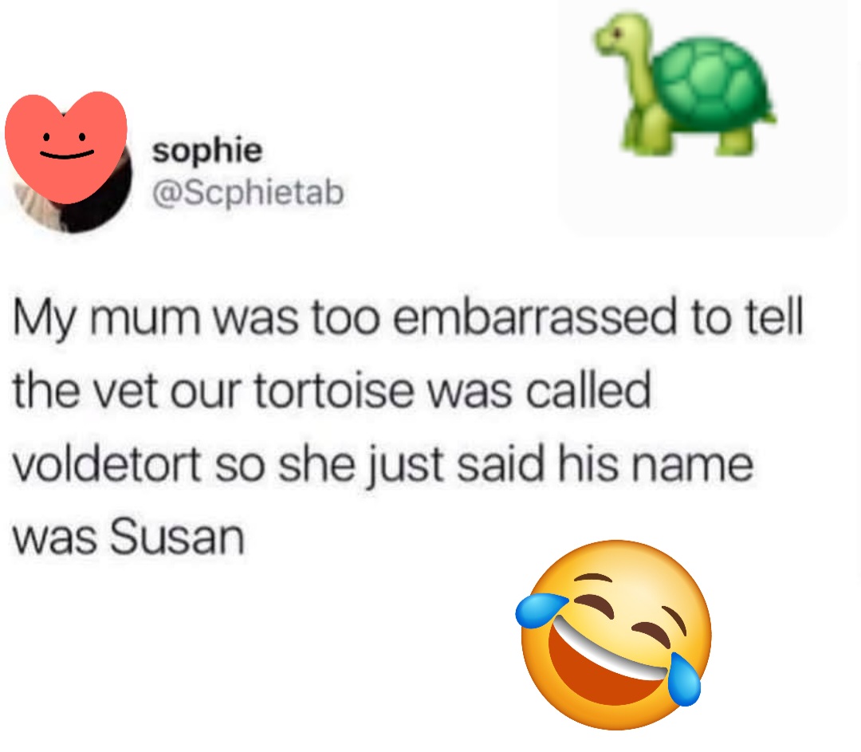Select the word voldetort in the tweet
The image size is (861, 752).
tap(107, 464)
